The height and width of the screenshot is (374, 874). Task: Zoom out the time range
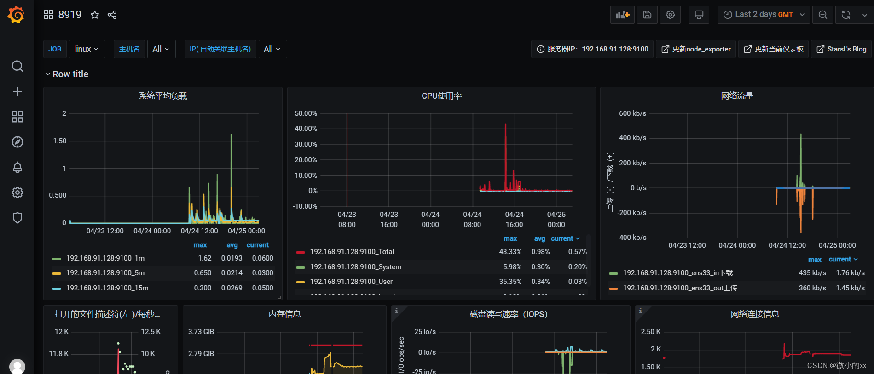[x=822, y=15]
